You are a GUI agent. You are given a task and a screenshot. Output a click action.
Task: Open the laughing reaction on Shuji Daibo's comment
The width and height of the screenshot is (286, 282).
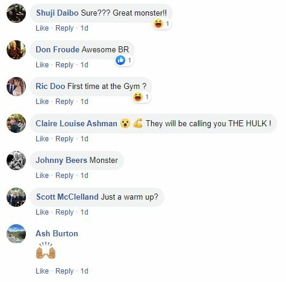click(161, 24)
